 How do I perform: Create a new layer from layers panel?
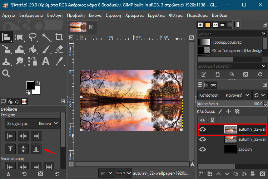(x=201, y=174)
